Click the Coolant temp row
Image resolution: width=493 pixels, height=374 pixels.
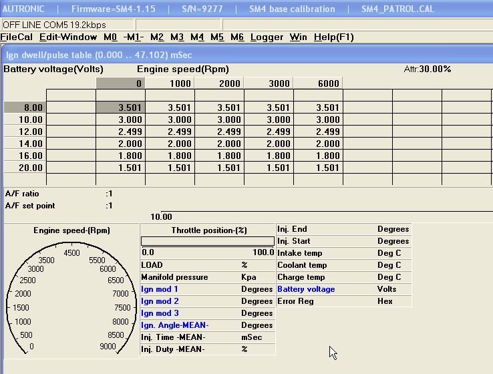[343, 265]
